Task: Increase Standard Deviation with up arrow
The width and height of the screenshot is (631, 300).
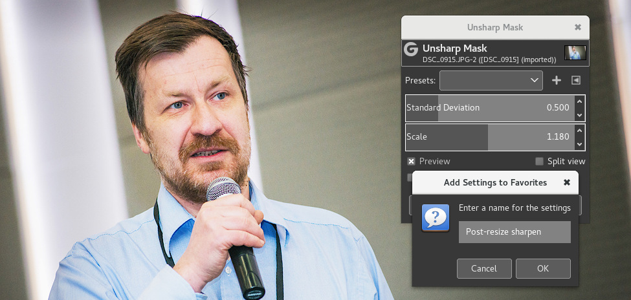Action: [x=579, y=102]
